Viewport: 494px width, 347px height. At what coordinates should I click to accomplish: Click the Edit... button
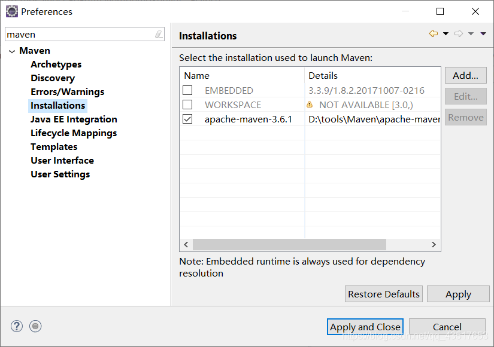tap(466, 96)
